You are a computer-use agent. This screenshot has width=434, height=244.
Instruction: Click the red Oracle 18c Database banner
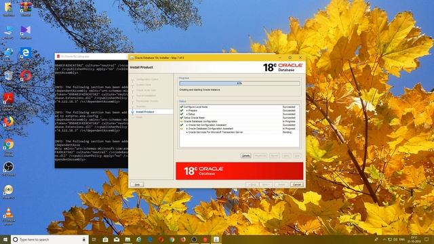tap(239, 171)
